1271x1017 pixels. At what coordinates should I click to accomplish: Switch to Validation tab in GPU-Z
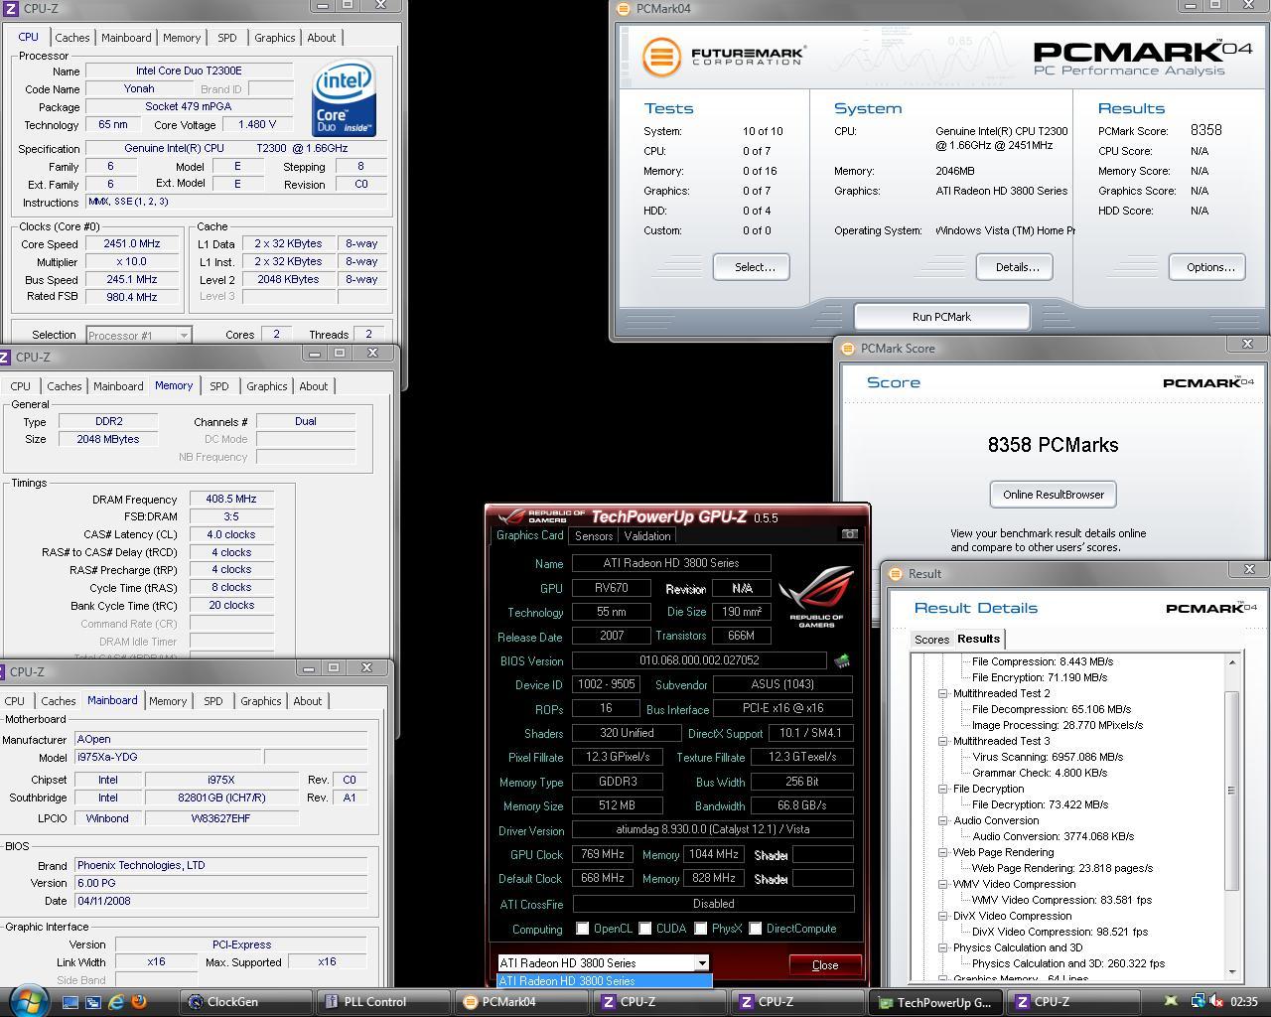click(x=647, y=536)
